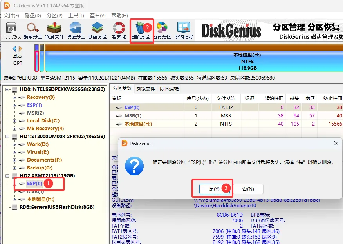Viewport: 343px width, 244px height.
Task: Select Backup(G:) in the tree
Action: pyautogui.click(x=40, y=168)
